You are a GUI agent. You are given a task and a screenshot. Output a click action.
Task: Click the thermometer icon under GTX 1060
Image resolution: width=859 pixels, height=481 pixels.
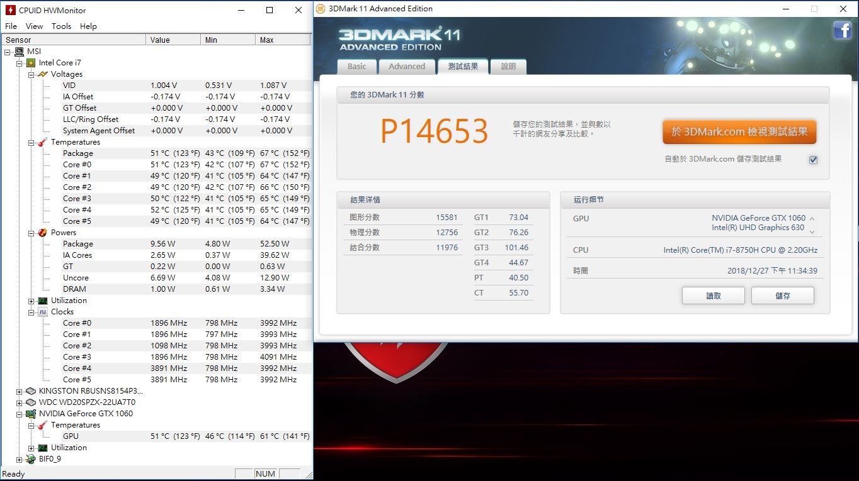tap(42, 425)
